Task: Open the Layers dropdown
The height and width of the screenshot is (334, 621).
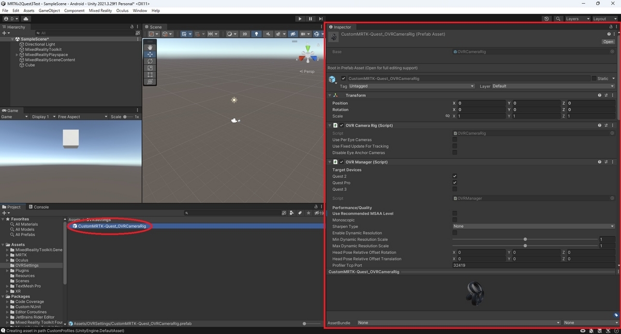Action: click(577, 19)
